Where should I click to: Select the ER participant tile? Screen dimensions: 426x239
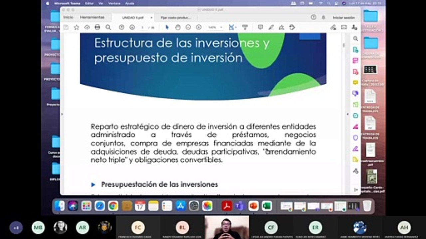tap(315, 227)
